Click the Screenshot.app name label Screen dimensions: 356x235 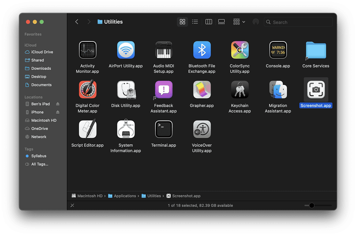pyautogui.click(x=316, y=105)
